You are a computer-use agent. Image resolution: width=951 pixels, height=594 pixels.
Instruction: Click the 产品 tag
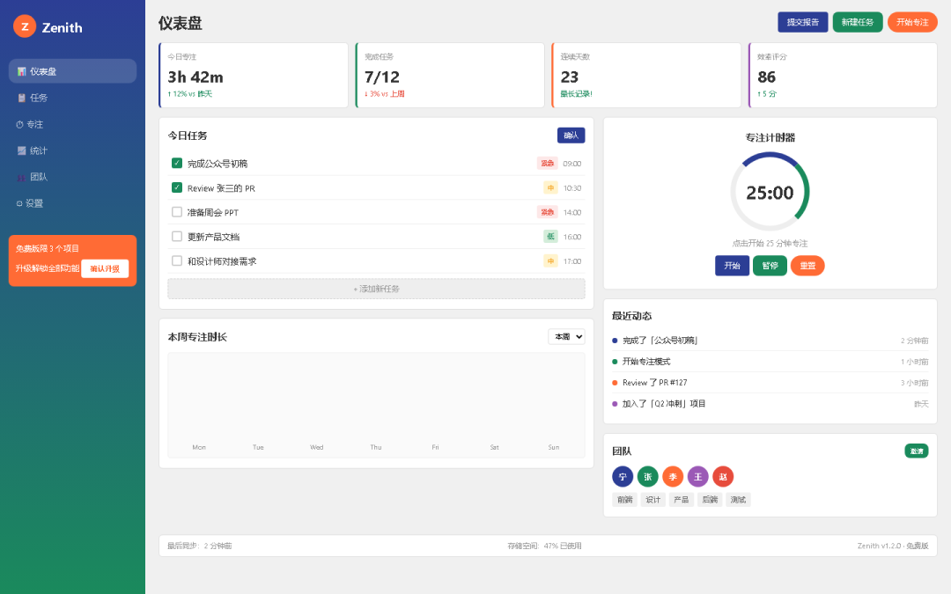click(681, 500)
